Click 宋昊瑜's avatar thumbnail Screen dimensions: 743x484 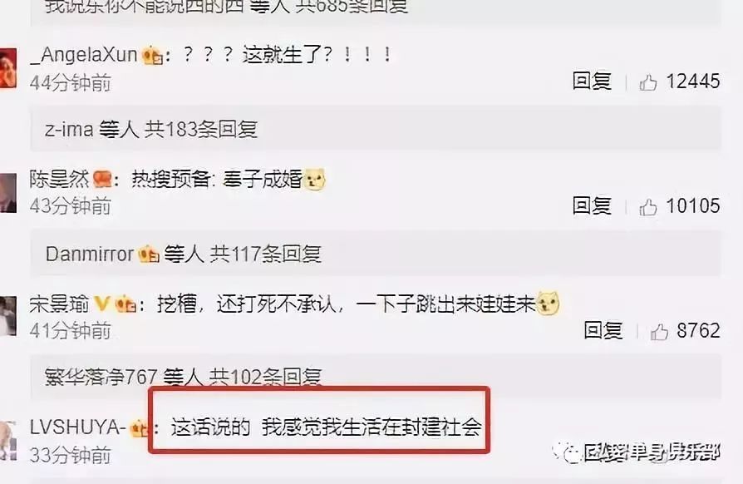[8, 316]
